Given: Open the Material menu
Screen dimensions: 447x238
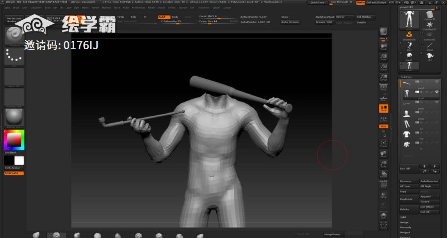Looking at the screenshot, I should tap(106, 8).
